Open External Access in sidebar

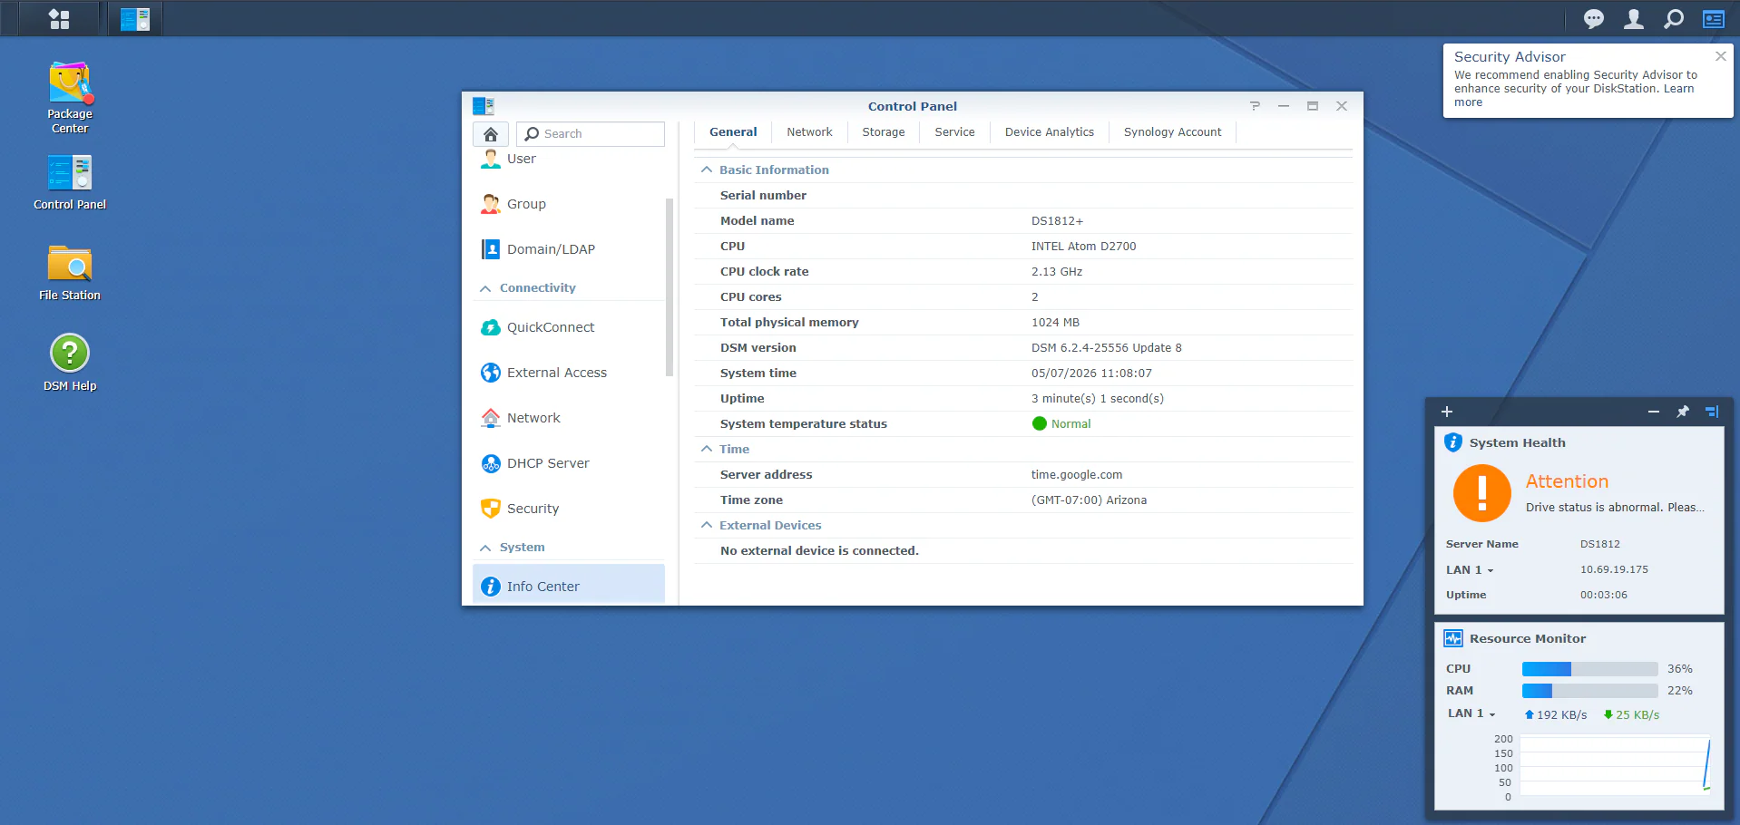tap(569, 373)
